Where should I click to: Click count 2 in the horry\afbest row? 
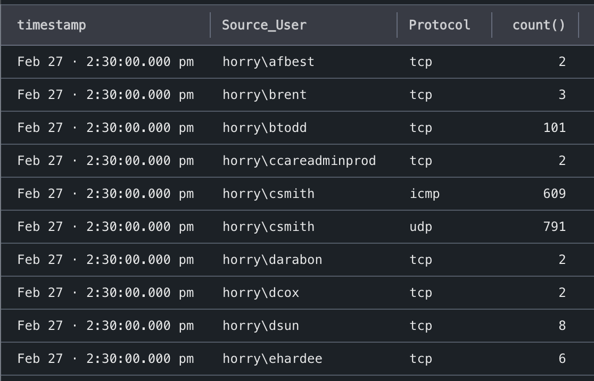pos(562,62)
